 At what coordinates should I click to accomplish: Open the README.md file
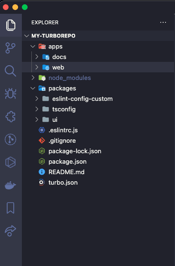(x=67, y=172)
